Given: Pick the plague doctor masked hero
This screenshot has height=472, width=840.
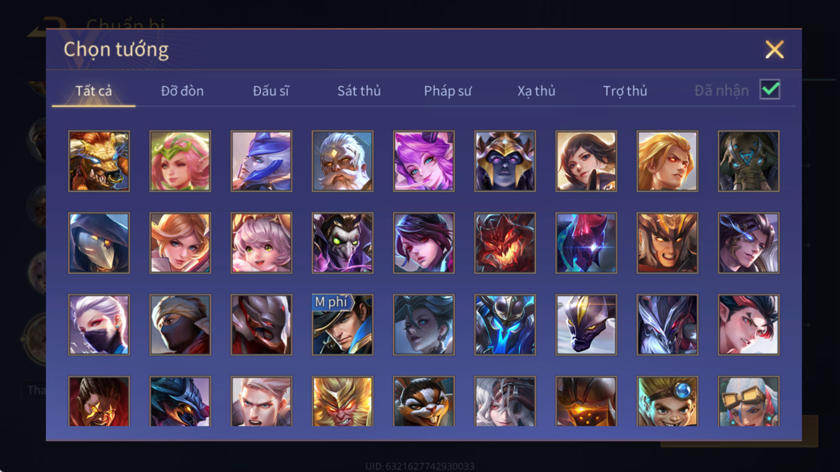Looking at the screenshot, I should [99, 243].
